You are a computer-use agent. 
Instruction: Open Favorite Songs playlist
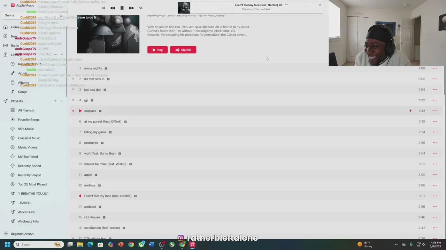coord(29,119)
